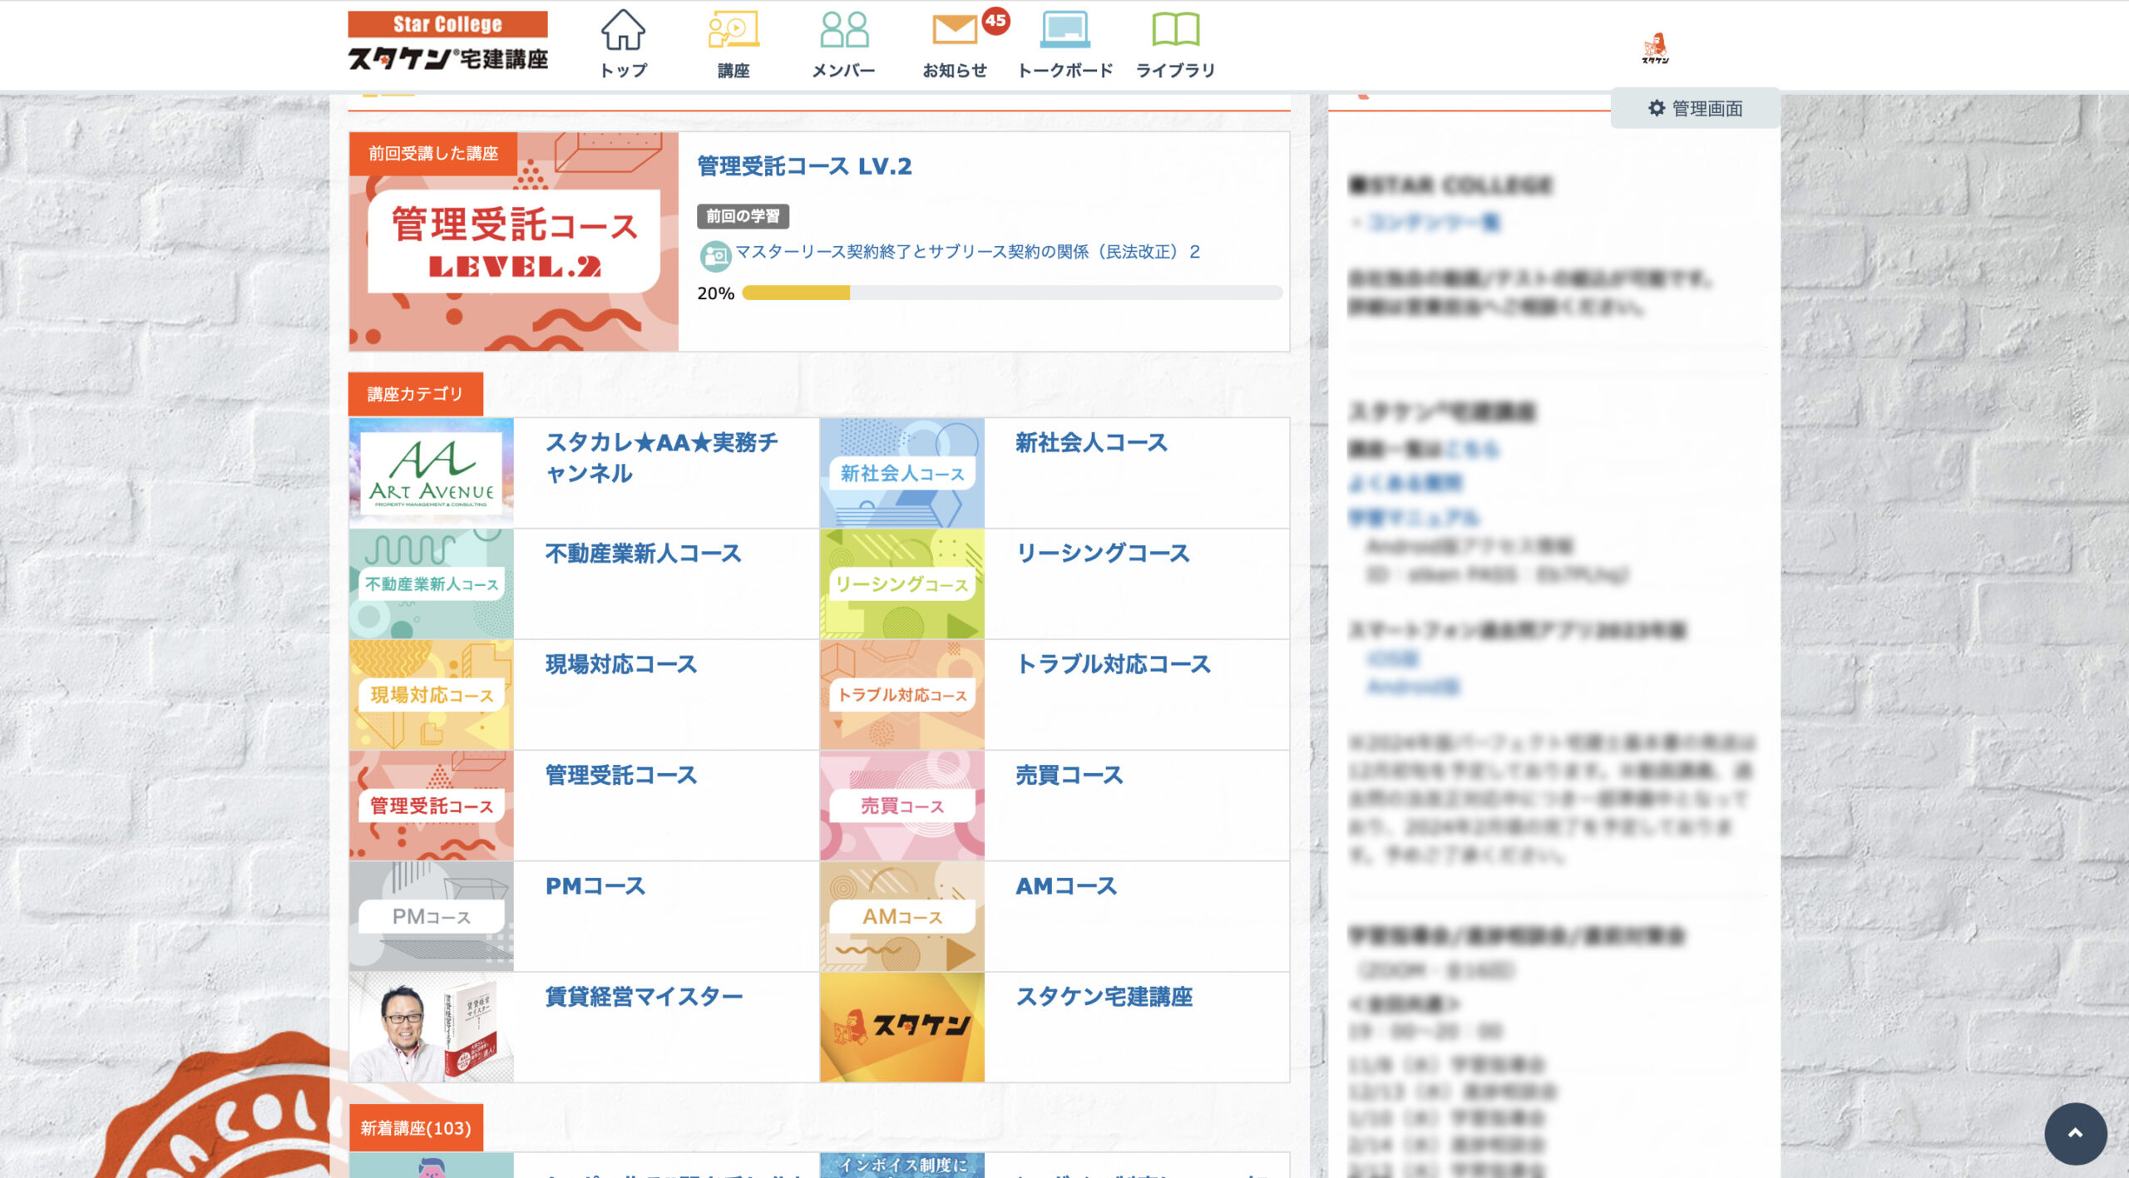Image resolution: width=2129 pixels, height=1178 pixels.
Task: Open the 現場対応コース category link
Action: click(621, 664)
